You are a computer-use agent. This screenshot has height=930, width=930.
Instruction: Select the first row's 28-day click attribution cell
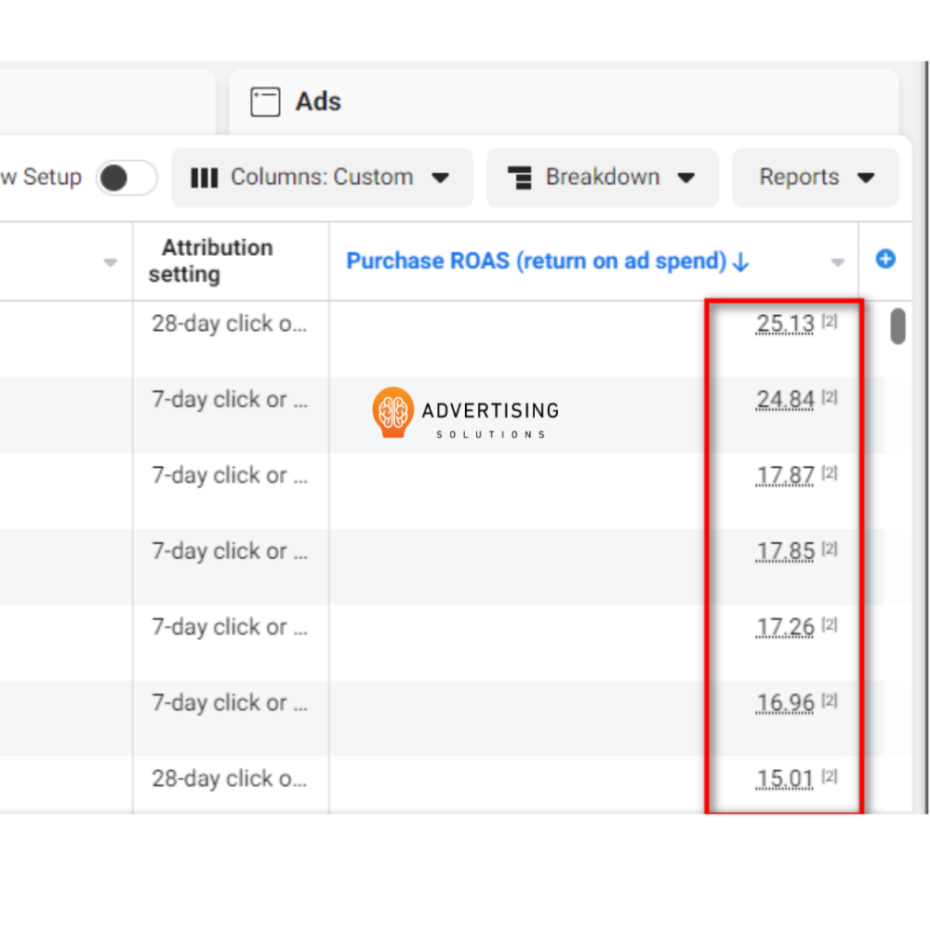coord(229,325)
